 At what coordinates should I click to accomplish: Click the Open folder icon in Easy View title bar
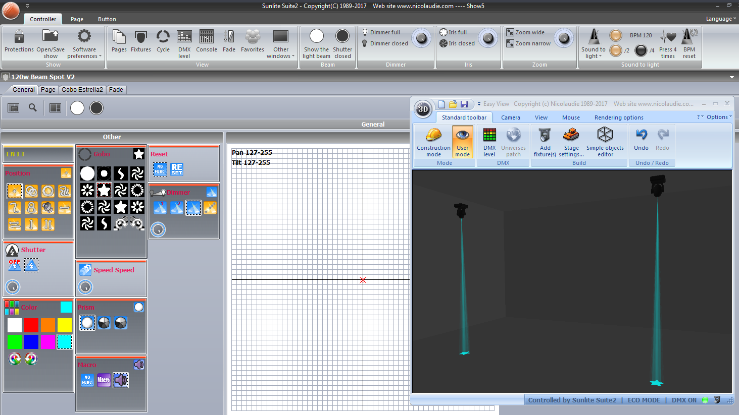coord(453,104)
